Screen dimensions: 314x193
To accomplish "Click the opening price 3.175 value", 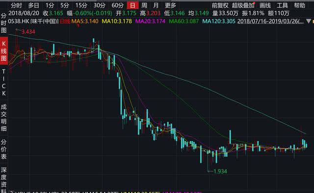I will [129, 13].
